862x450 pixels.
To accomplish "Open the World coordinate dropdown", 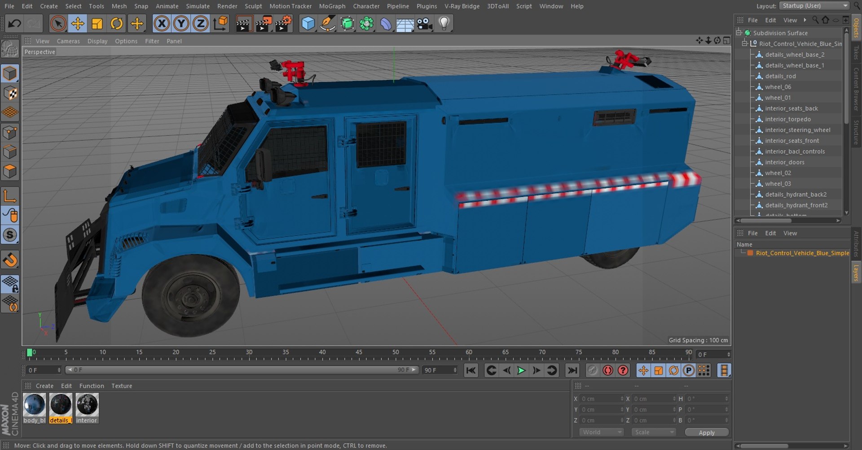I will (x=601, y=433).
